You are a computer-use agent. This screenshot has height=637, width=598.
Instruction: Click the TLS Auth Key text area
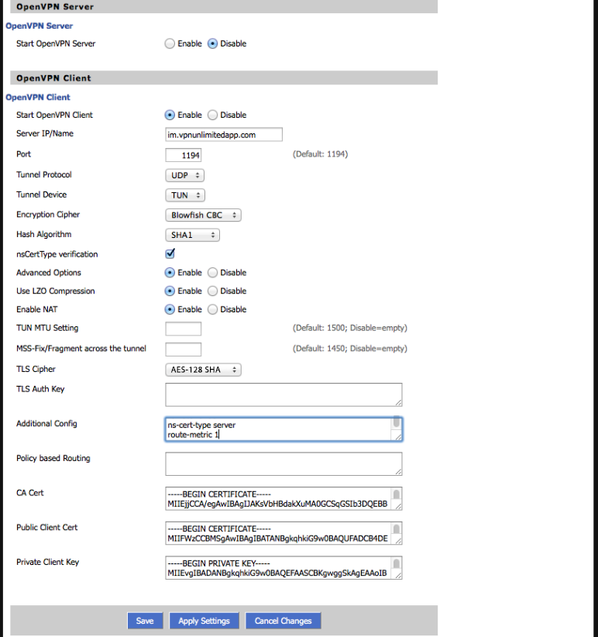coord(284,394)
